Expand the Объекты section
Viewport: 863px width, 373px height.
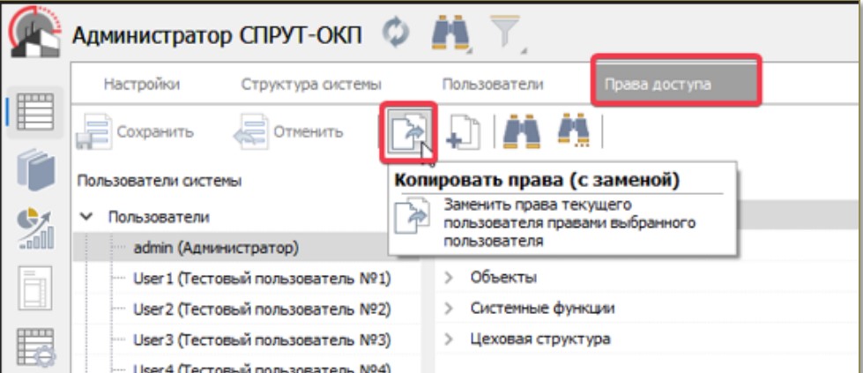tap(449, 278)
